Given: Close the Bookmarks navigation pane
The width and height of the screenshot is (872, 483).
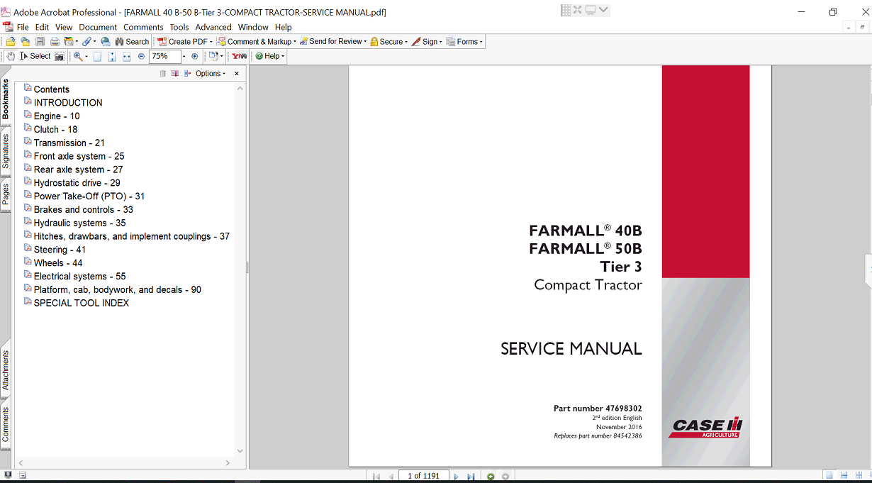Looking at the screenshot, I should [x=237, y=74].
